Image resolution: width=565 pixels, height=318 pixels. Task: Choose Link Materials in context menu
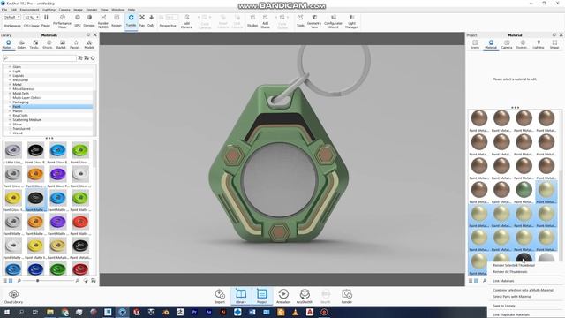point(503,281)
